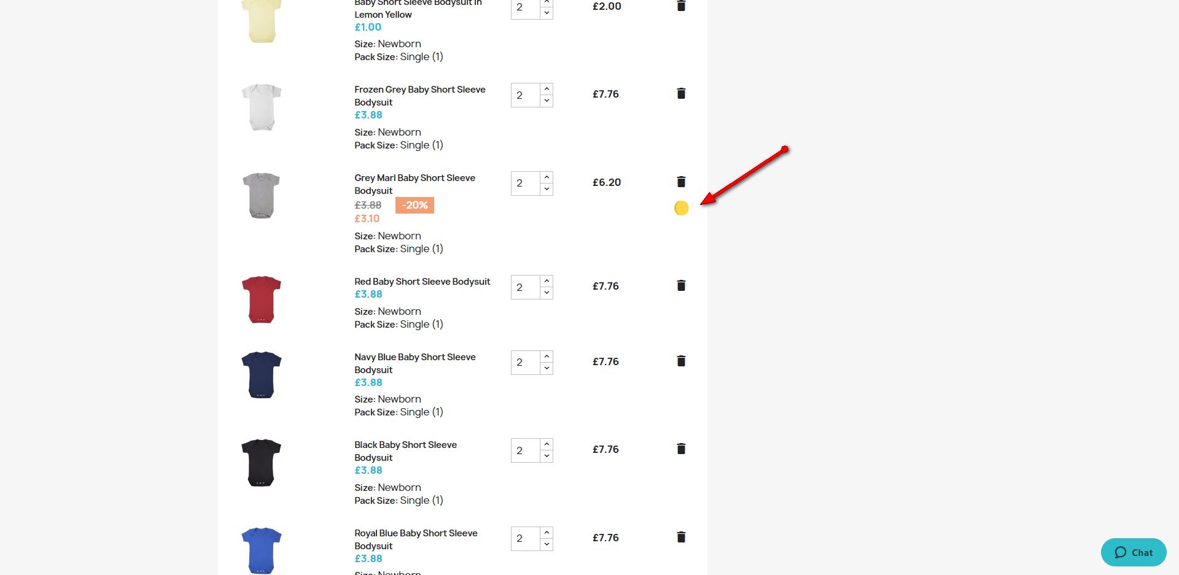Click the Grey Marl bodysuit thumbnail
The width and height of the screenshot is (1179, 575).
[261, 196]
